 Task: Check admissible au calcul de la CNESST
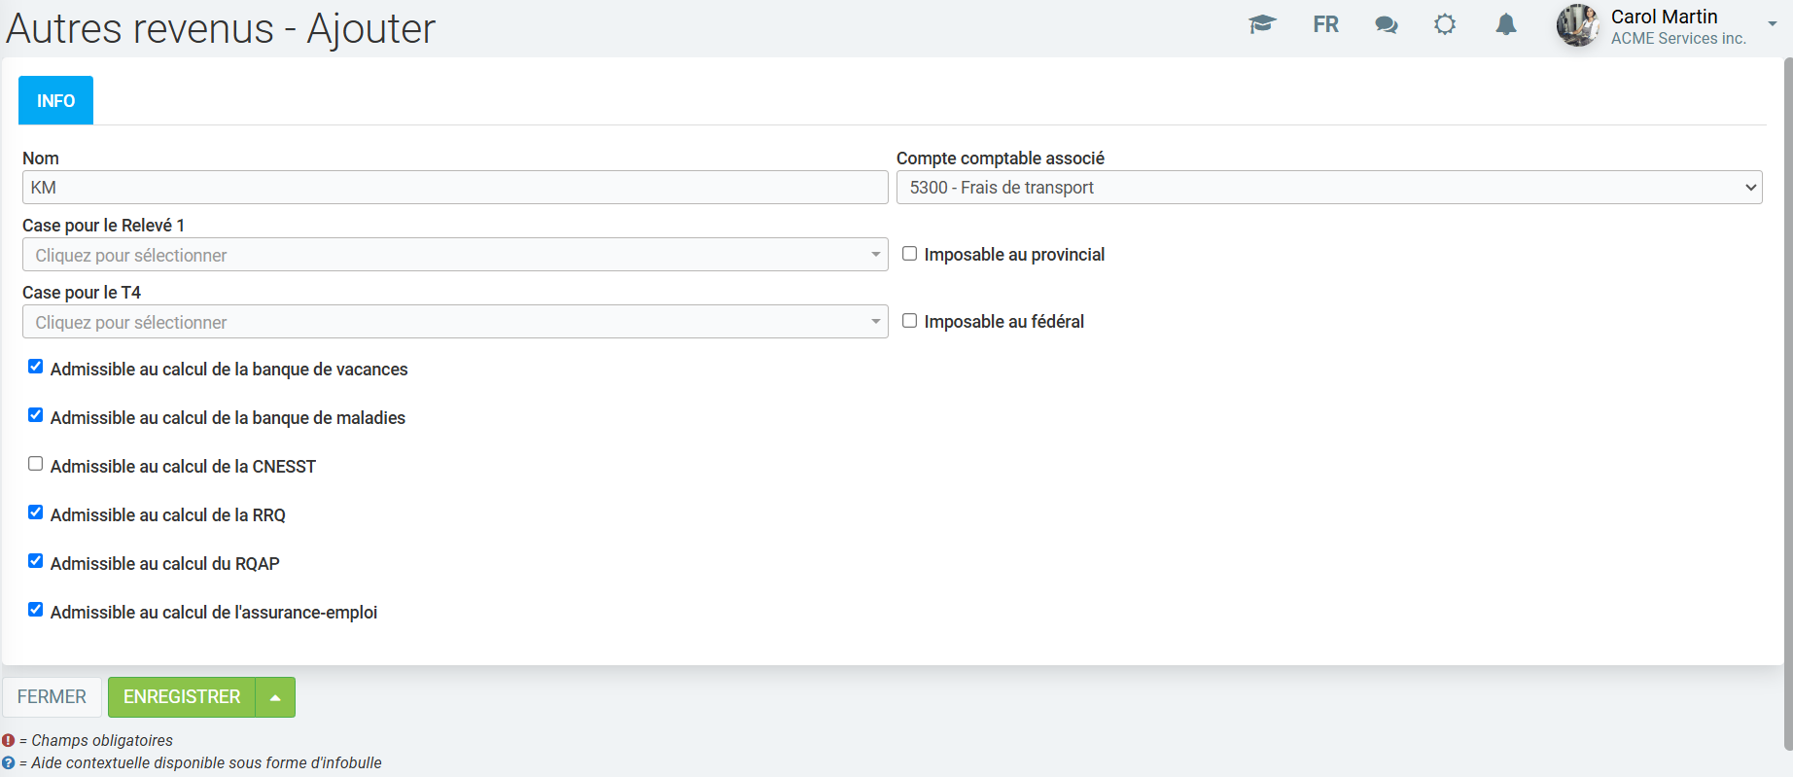coord(36,464)
